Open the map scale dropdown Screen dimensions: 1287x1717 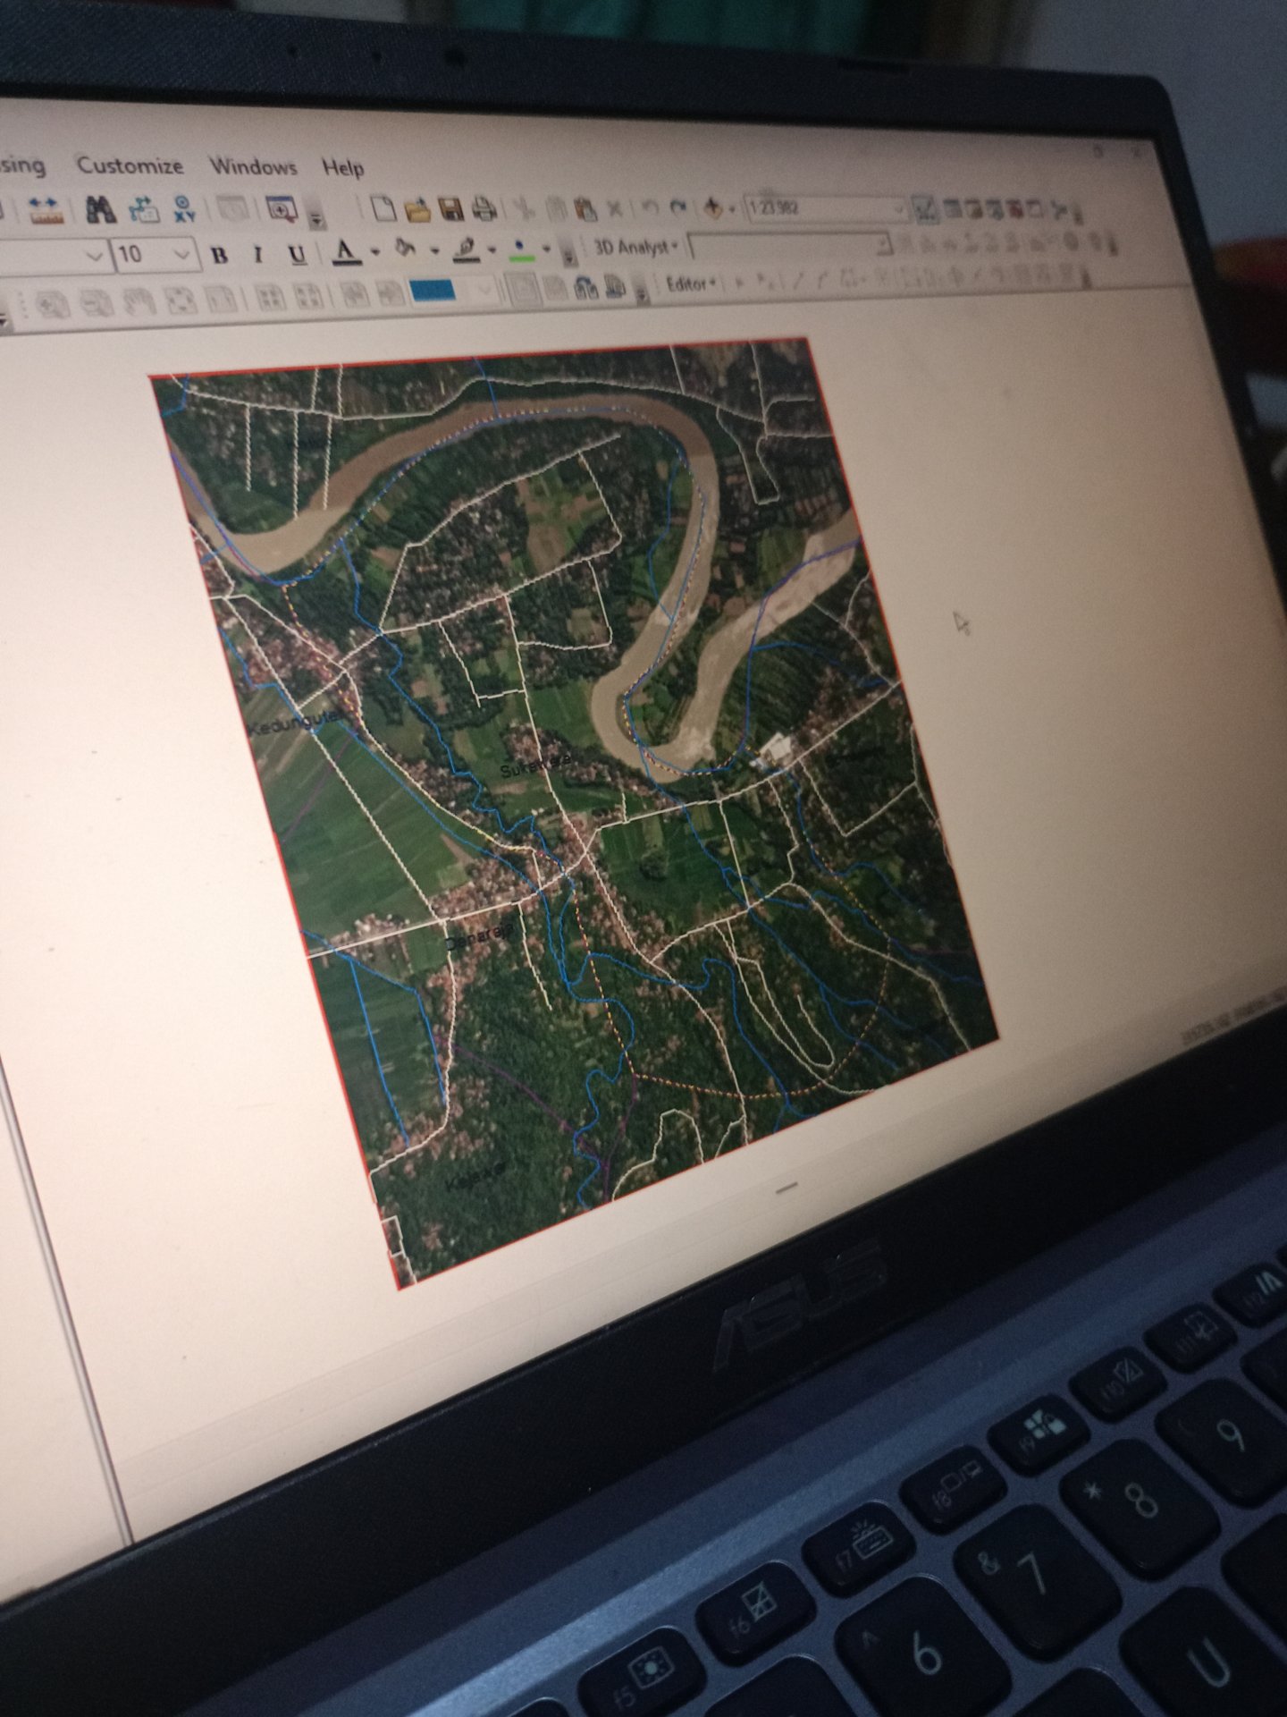[898, 210]
